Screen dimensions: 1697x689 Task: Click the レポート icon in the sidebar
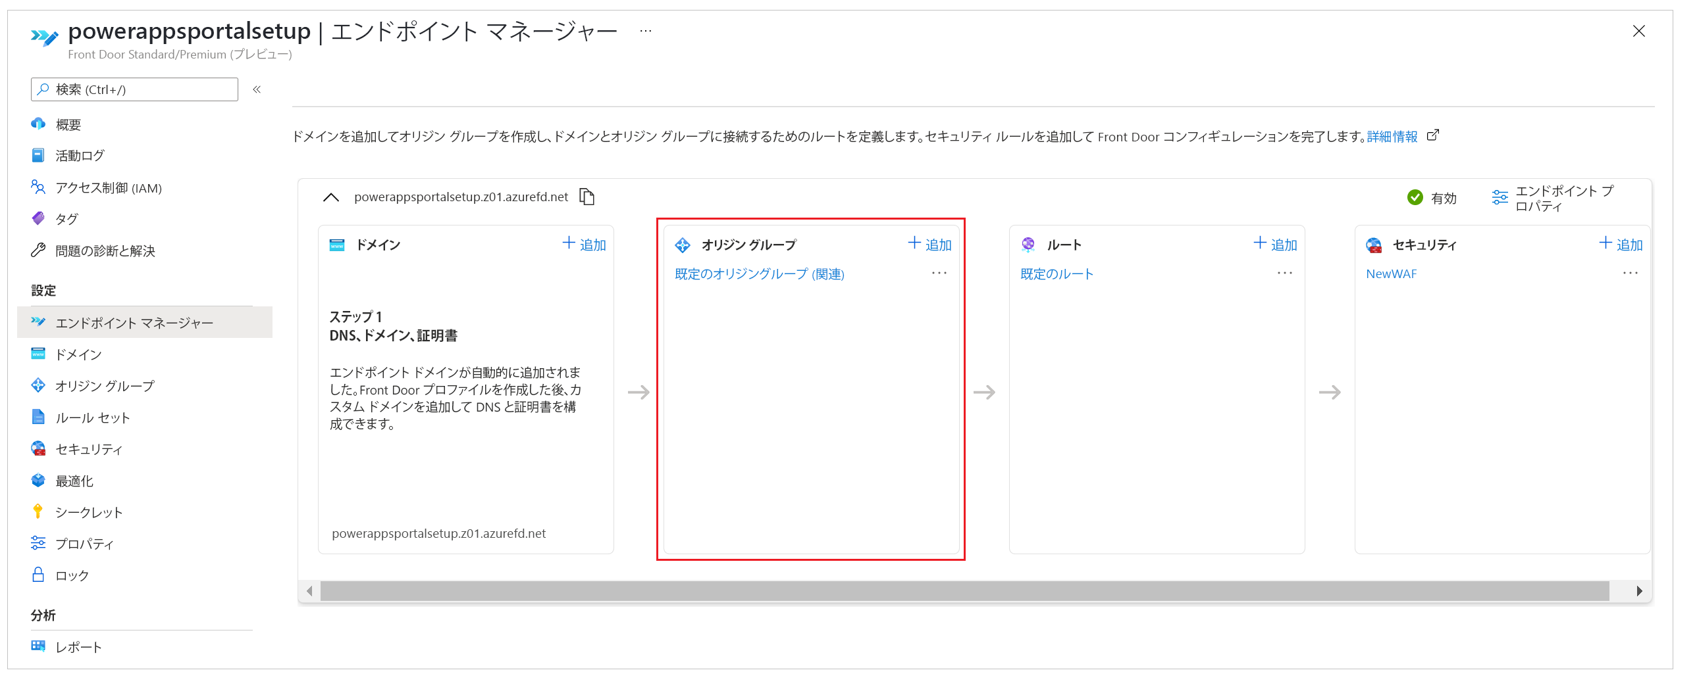click(38, 646)
